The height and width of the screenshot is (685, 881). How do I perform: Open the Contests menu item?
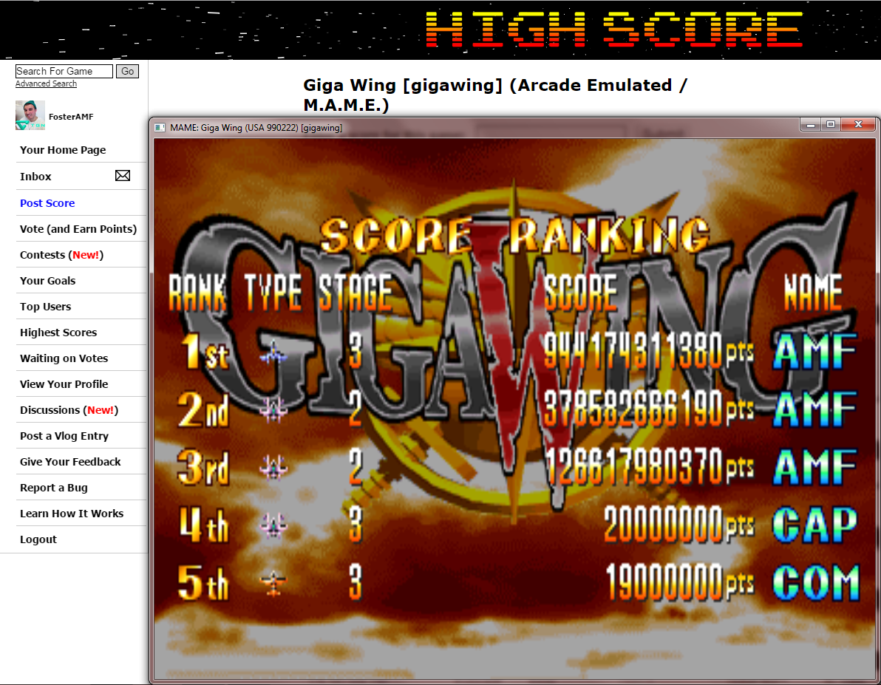[x=61, y=255]
